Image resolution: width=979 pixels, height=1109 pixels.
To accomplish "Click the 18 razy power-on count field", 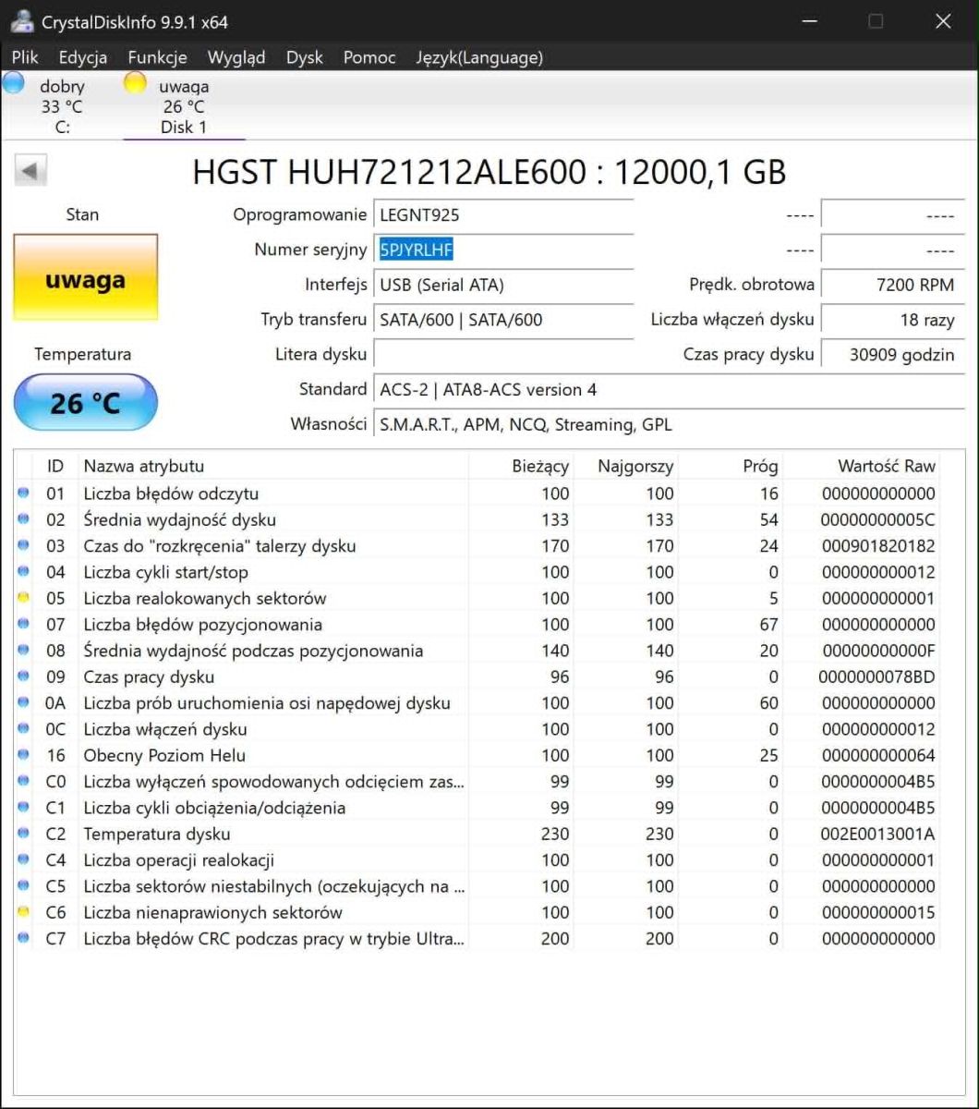I will tap(892, 320).
